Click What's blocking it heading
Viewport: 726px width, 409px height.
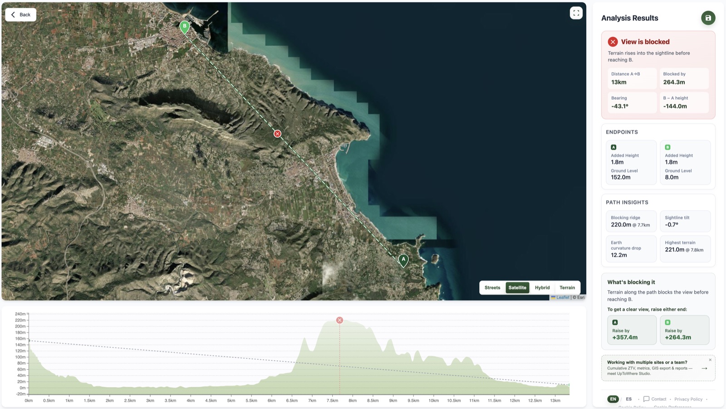click(x=631, y=282)
